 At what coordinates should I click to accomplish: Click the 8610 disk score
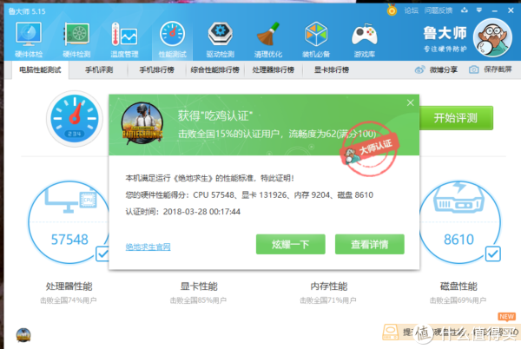[458, 240]
